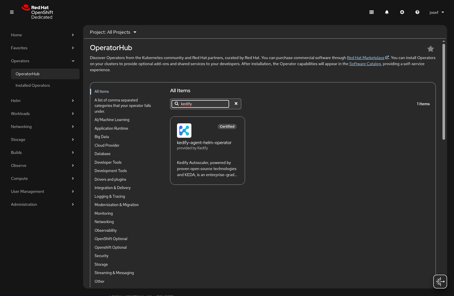Viewport: 454px width, 296px height.
Task: Clear the kedify search text
Action: (x=236, y=104)
